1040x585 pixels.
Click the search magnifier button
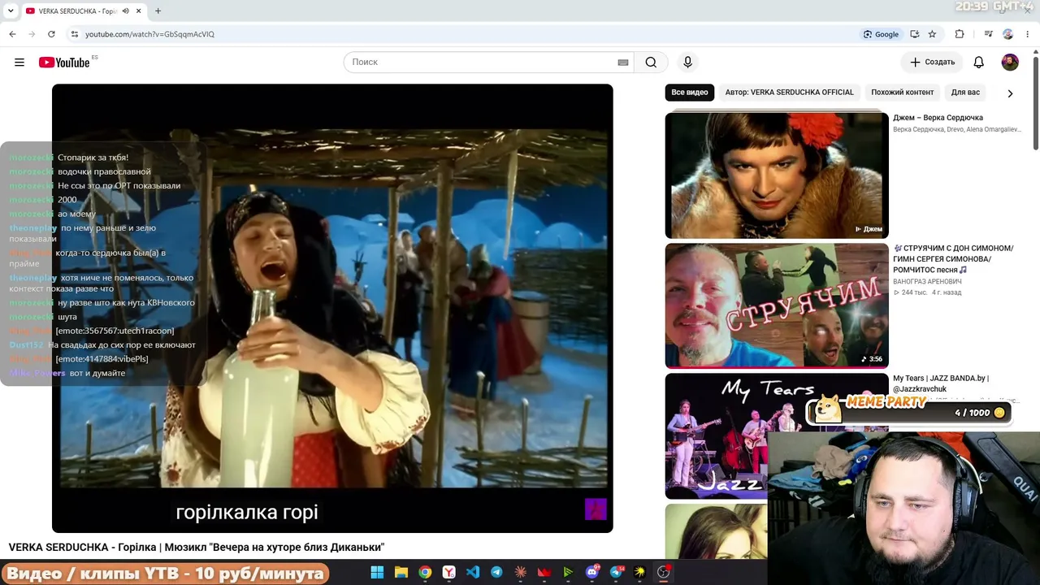click(651, 63)
